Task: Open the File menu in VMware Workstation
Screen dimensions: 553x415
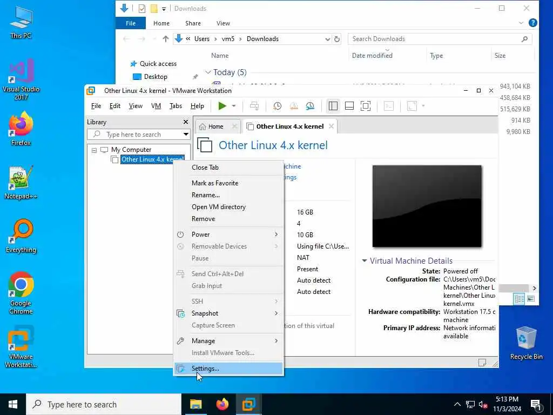Action: (96, 106)
